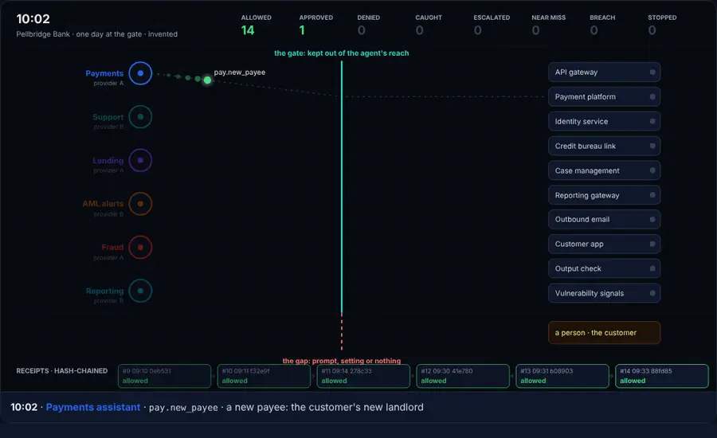This screenshot has height=438, width=717.
Task: Click the BREACH counter
Action: [x=602, y=25]
